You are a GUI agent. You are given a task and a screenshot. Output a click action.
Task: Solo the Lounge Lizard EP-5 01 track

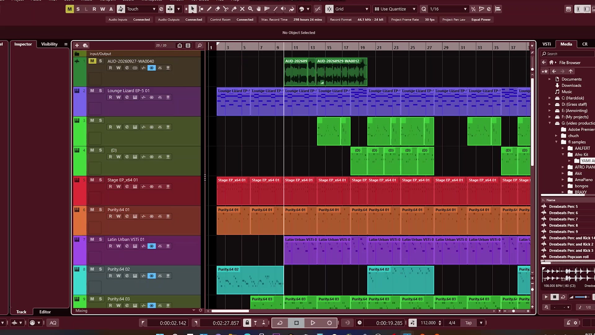pos(100,91)
